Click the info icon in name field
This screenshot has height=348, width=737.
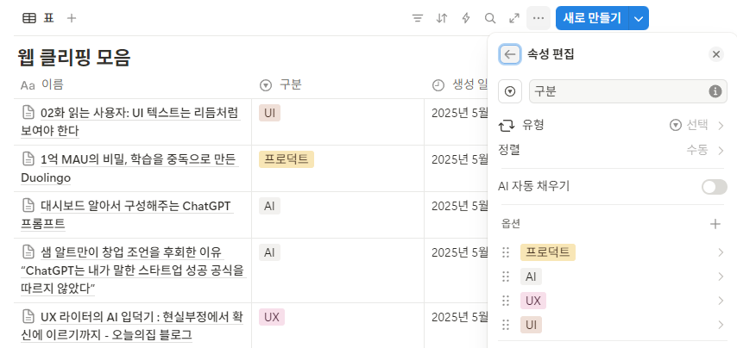tap(715, 91)
